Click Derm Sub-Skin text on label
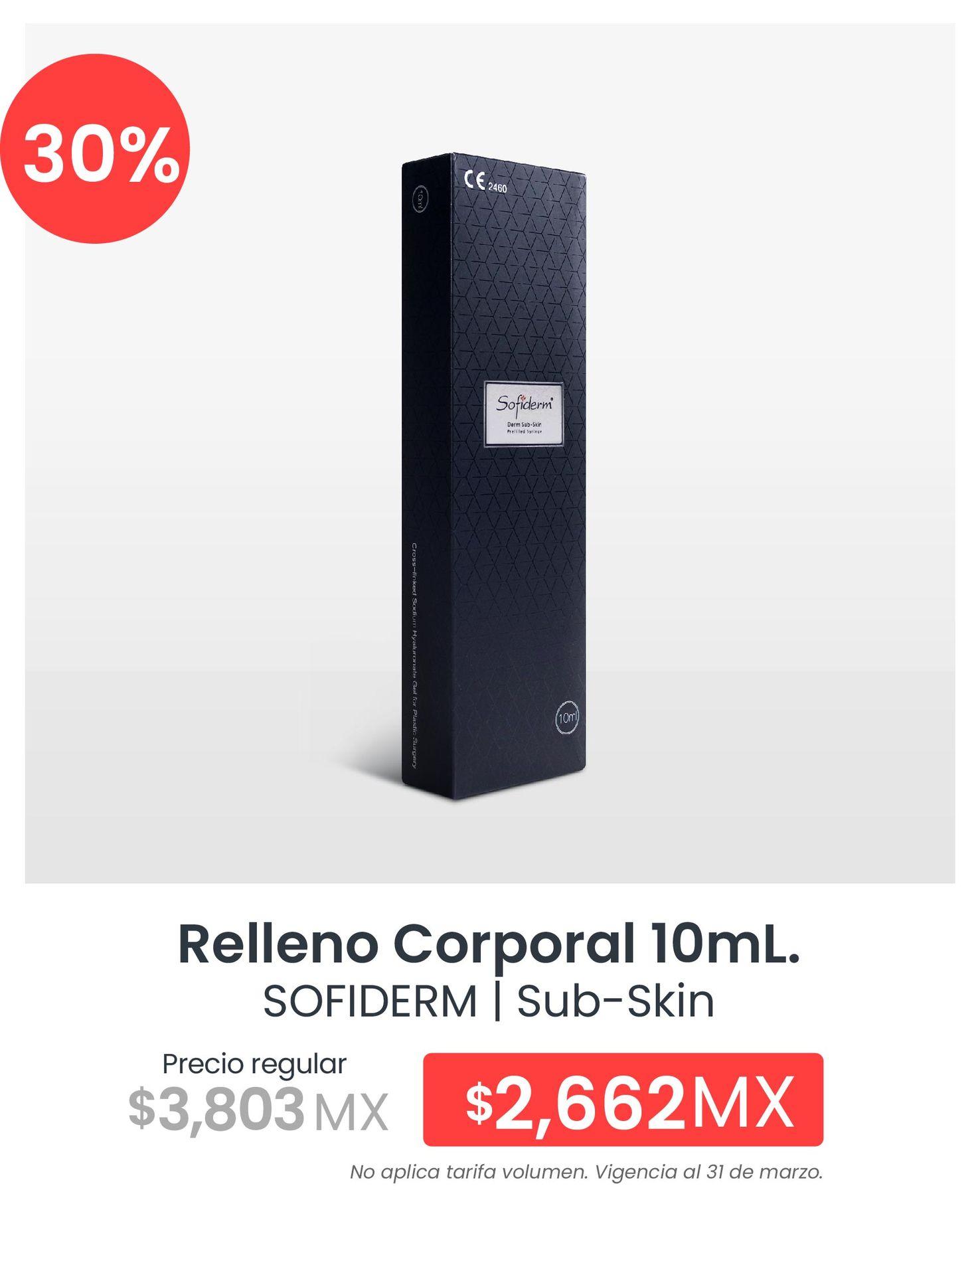This screenshot has width=978, height=1275. point(526,424)
